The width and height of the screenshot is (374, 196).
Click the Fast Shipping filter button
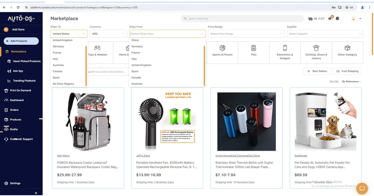[347, 71]
